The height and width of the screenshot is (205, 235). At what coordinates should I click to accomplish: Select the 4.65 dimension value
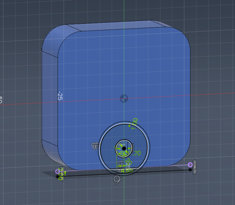pos(127,171)
